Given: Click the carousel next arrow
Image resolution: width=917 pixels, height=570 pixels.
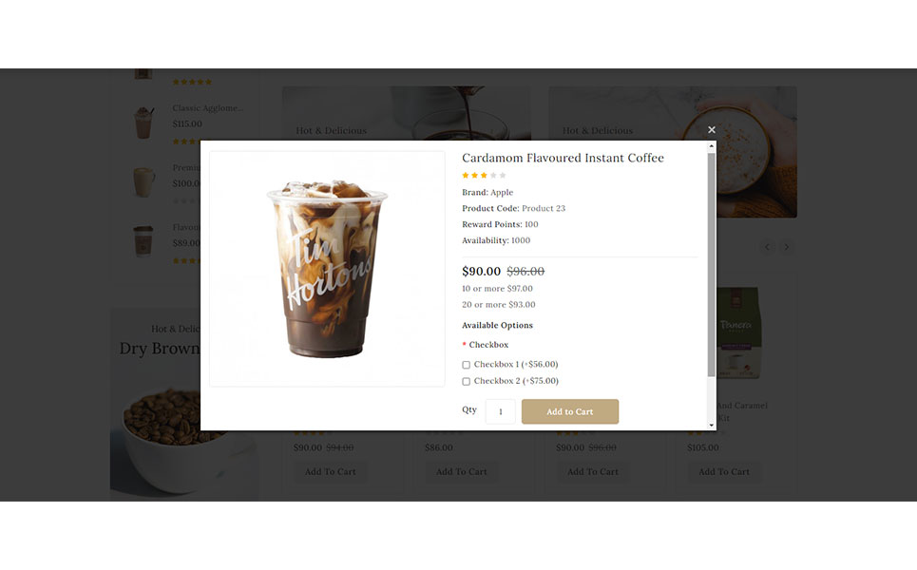Looking at the screenshot, I should [x=787, y=247].
